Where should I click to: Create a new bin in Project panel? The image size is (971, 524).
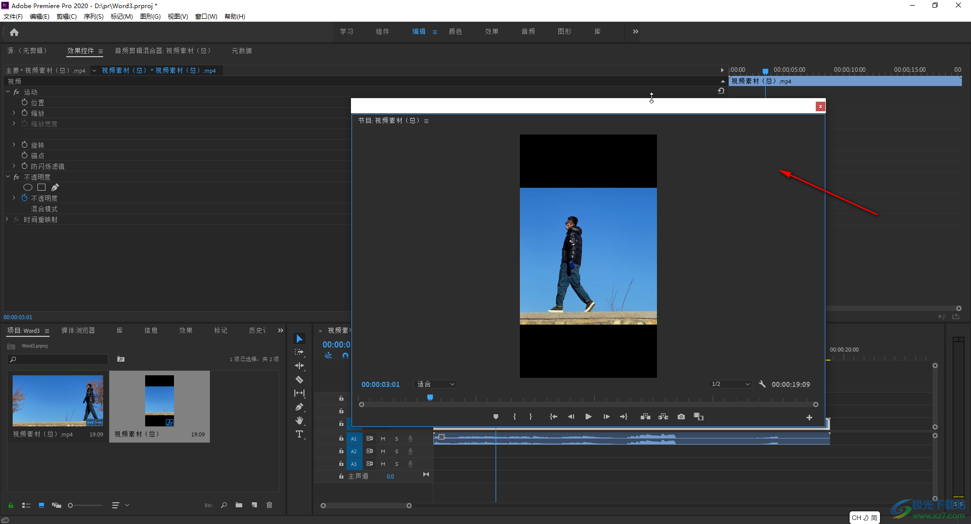point(239,505)
